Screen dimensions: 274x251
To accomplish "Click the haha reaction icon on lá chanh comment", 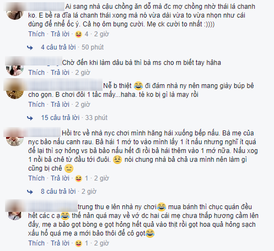I will pos(78,34).
